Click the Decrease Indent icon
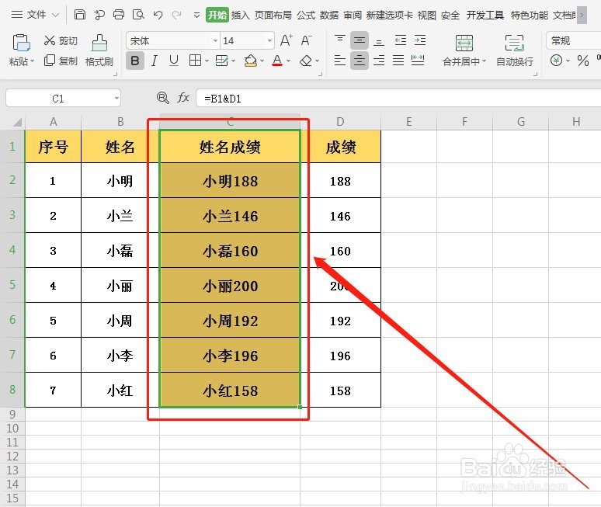Image resolution: width=601 pixels, height=507 pixels. [401, 40]
